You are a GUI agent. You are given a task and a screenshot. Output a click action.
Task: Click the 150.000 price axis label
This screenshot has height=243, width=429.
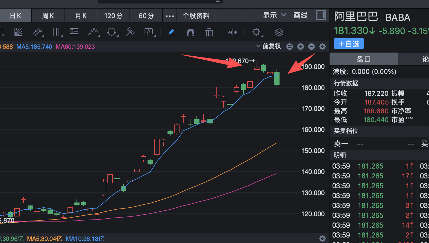tap(313, 151)
